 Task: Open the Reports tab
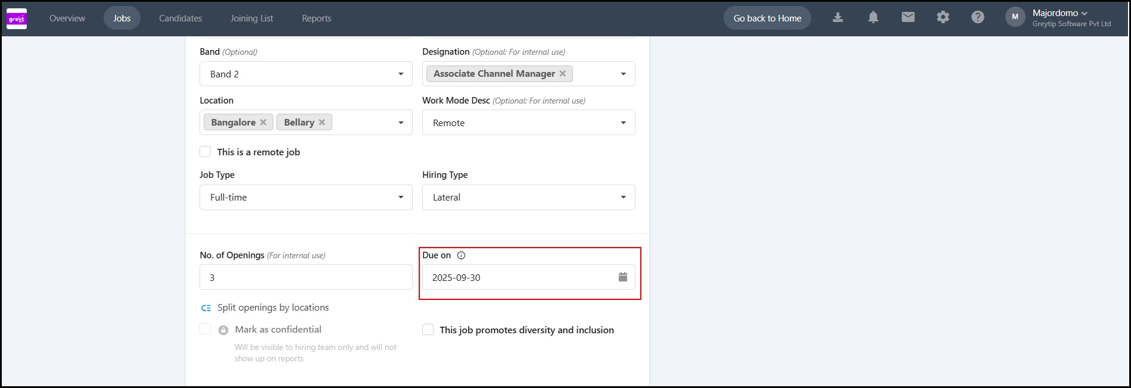pyautogui.click(x=316, y=18)
